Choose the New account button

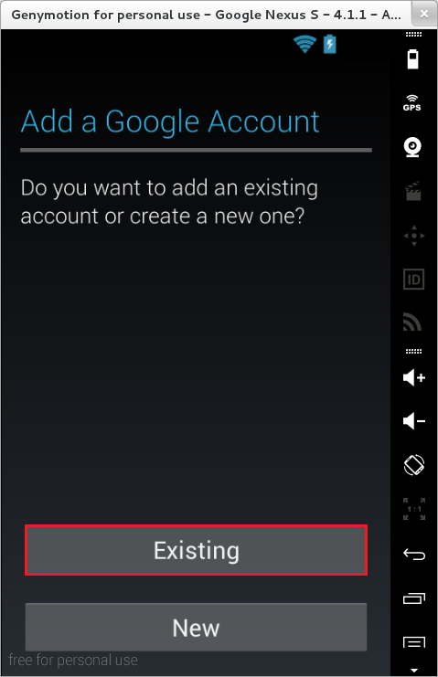pyautogui.click(x=196, y=627)
